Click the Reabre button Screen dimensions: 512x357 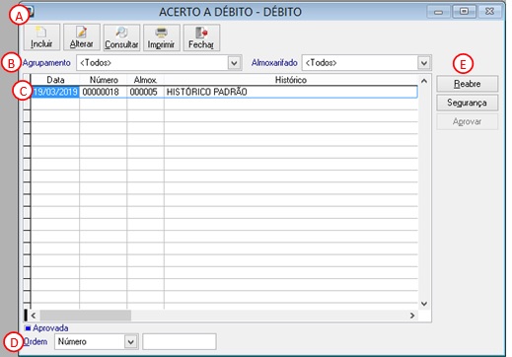click(x=467, y=84)
